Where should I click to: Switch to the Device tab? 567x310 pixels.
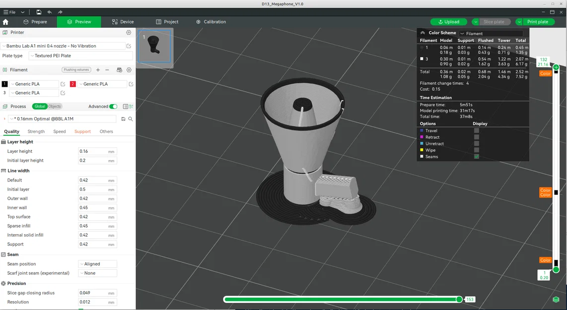[122, 22]
